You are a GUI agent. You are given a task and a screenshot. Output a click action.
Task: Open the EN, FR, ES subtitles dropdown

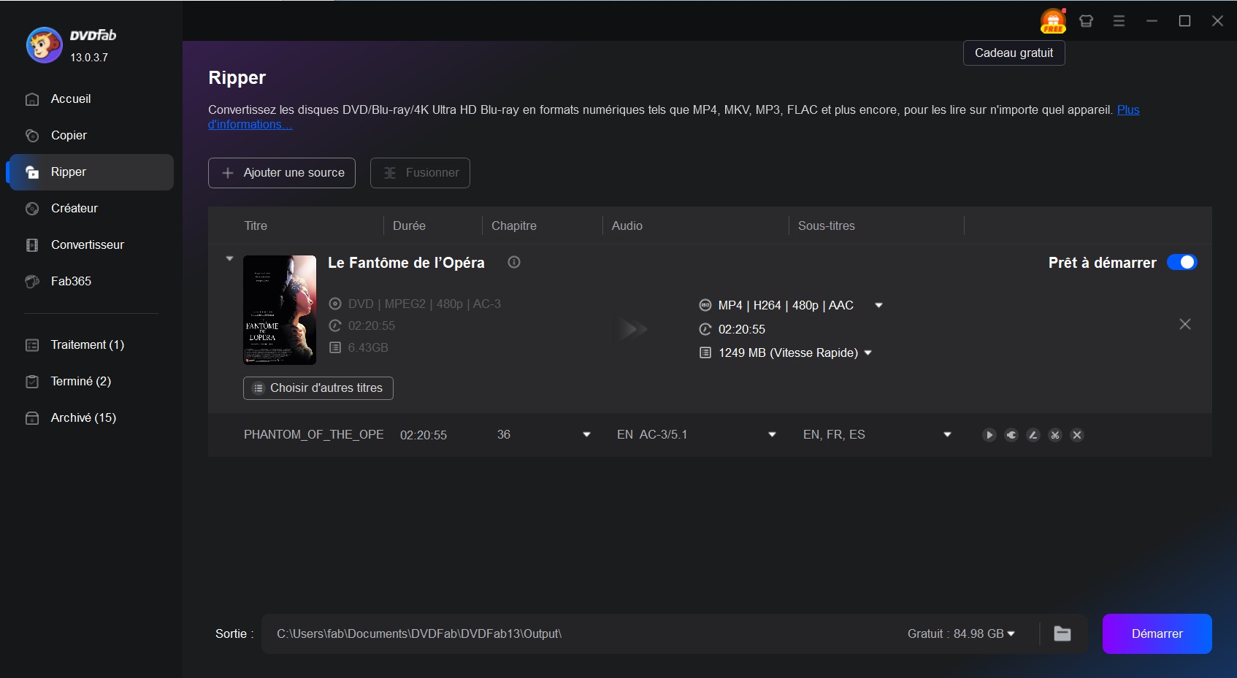(947, 435)
